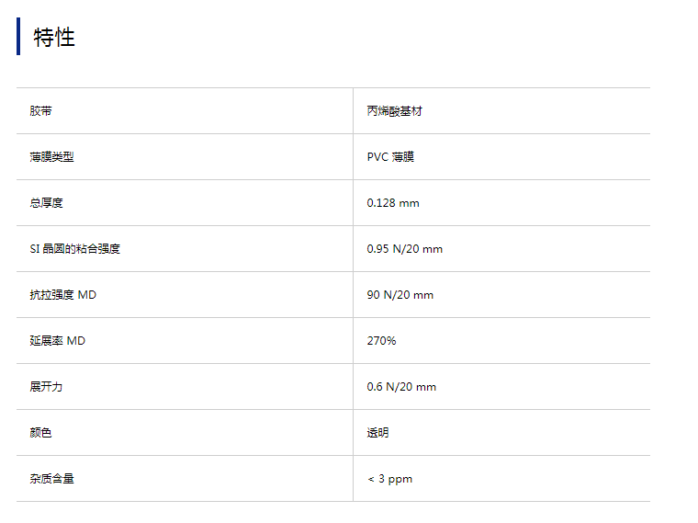This screenshot has width=698, height=523.
Task: Select the 薄膜类型 label
Action: click(51, 157)
